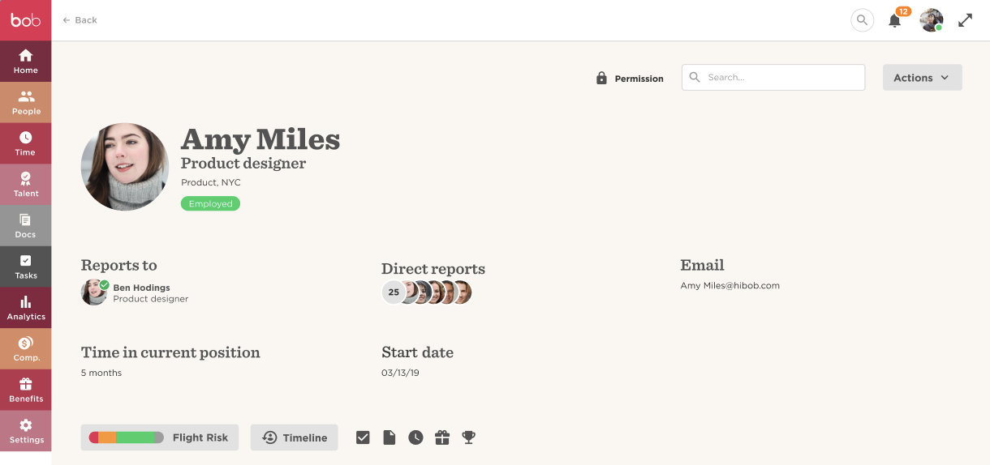Open the notifications bell icon
The width and height of the screenshot is (990, 465).
click(894, 20)
